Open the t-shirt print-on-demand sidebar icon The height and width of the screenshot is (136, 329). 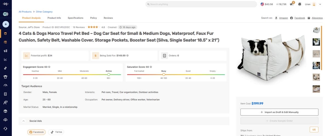tap(5, 77)
